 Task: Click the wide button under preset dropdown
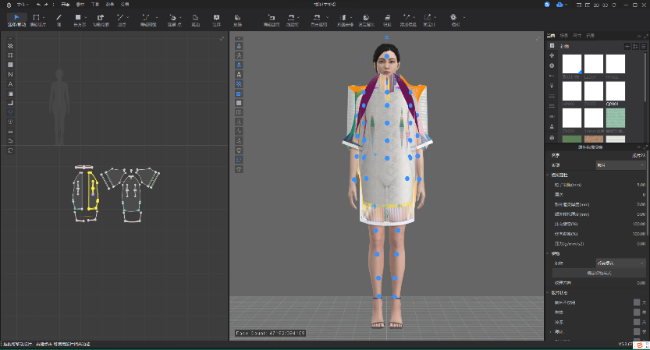[x=598, y=273]
